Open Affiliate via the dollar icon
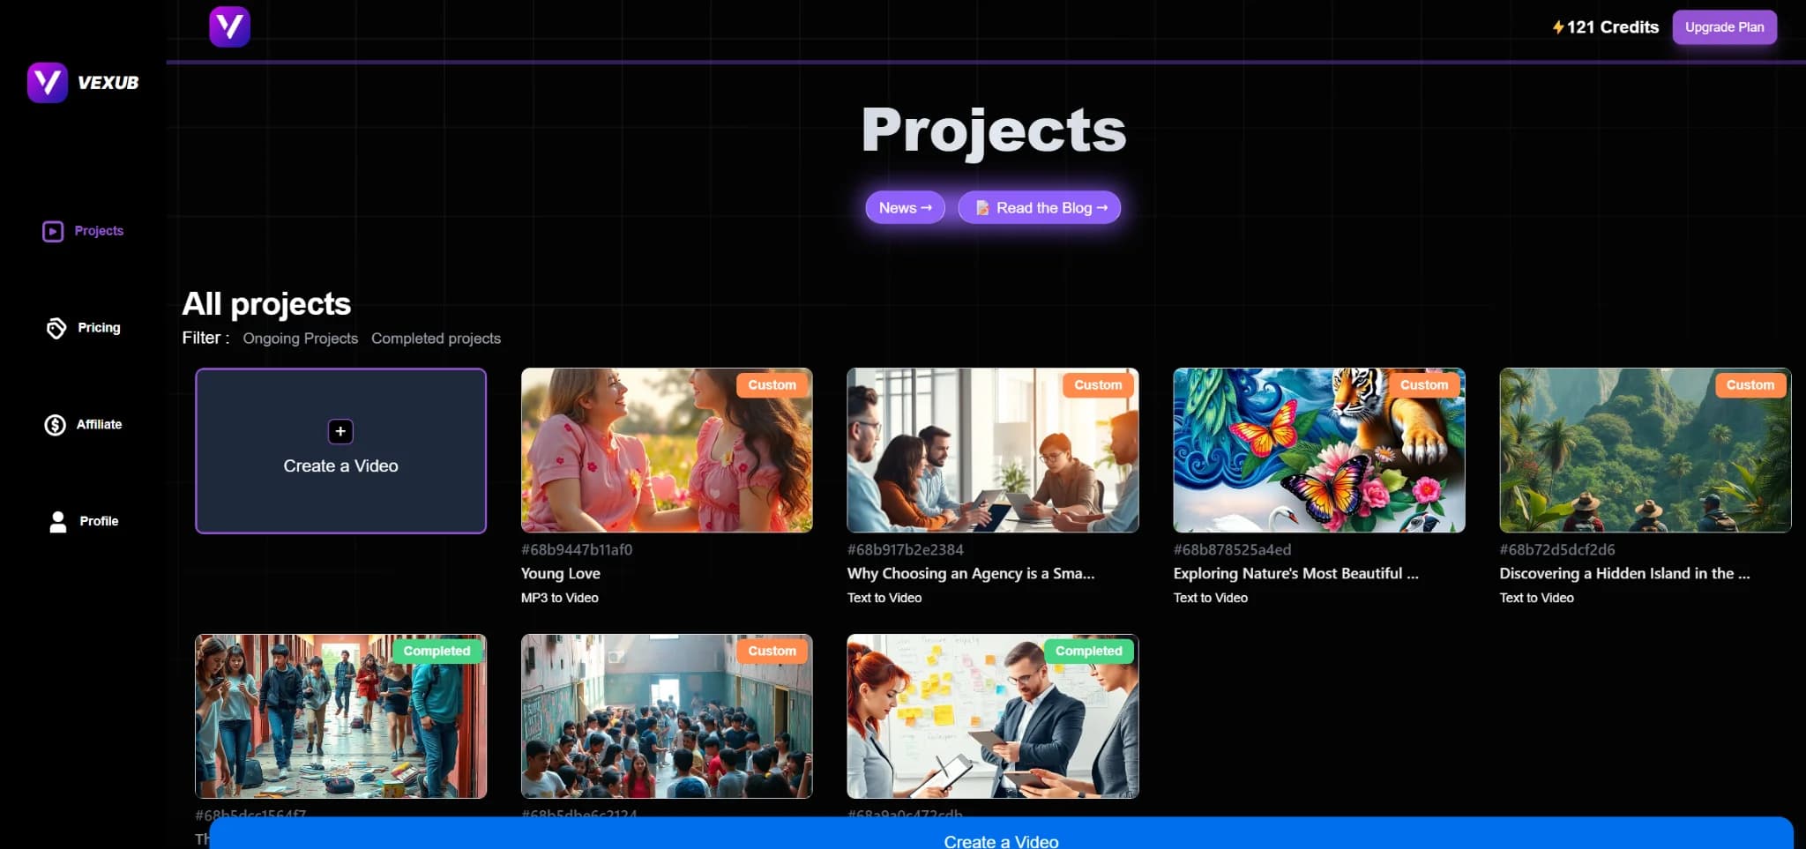This screenshot has height=849, width=1806. (54, 425)
